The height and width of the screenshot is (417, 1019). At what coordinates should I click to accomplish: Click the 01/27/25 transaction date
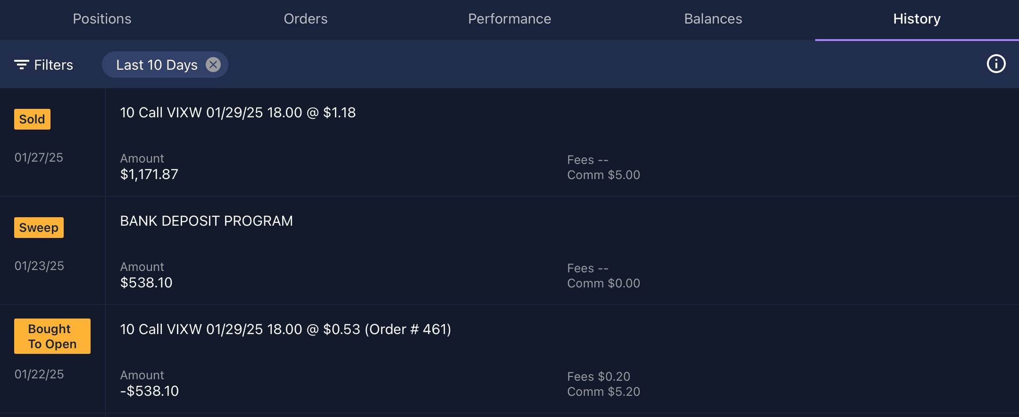[39, 157]
